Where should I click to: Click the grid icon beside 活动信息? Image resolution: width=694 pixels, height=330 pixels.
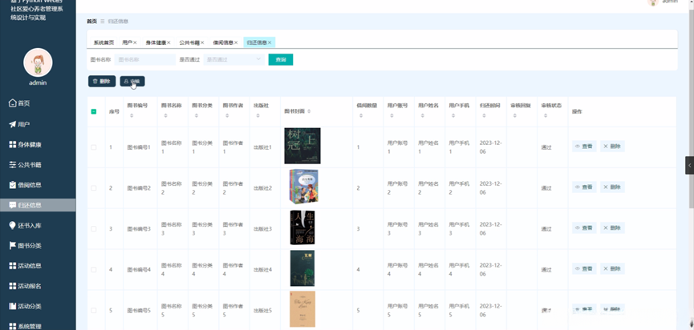(12, 265)
